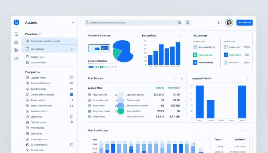Screen dimensions: 268x153
Task: Open the user profile avatar
Action: pyautogui.click(x=229, y=23)
